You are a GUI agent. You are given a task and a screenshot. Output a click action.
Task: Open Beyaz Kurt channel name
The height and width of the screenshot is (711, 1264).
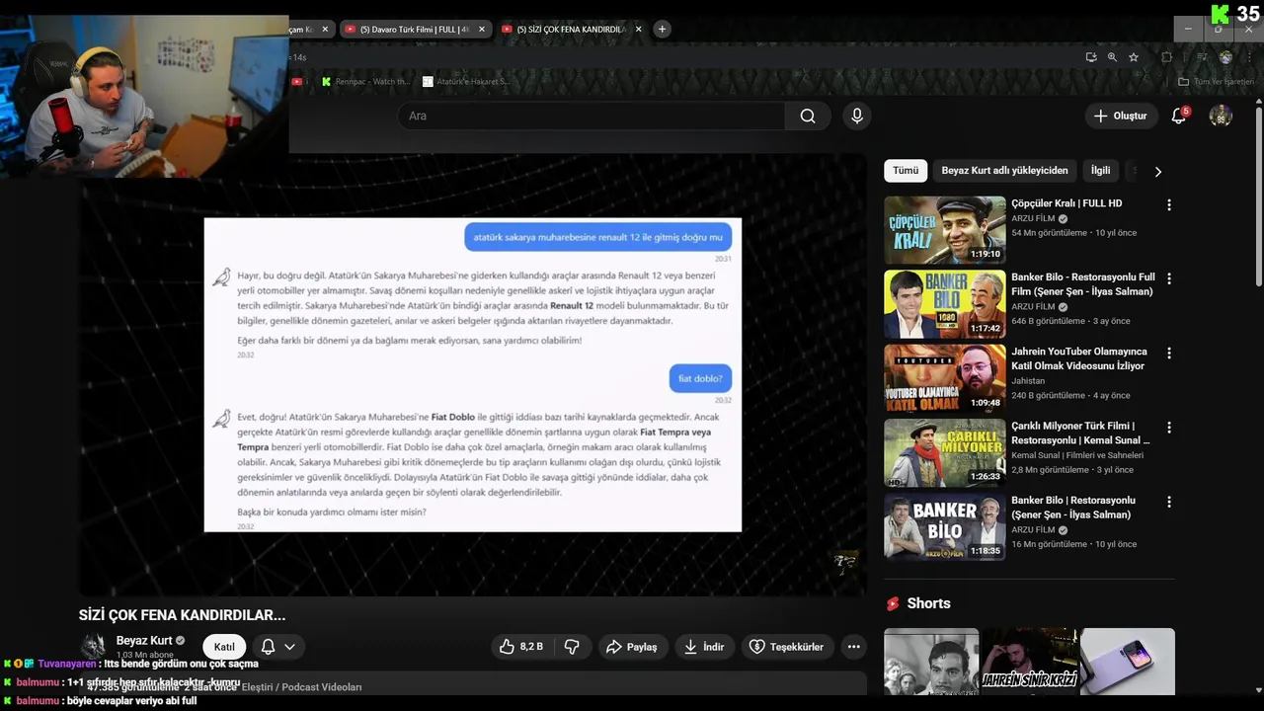144,641
